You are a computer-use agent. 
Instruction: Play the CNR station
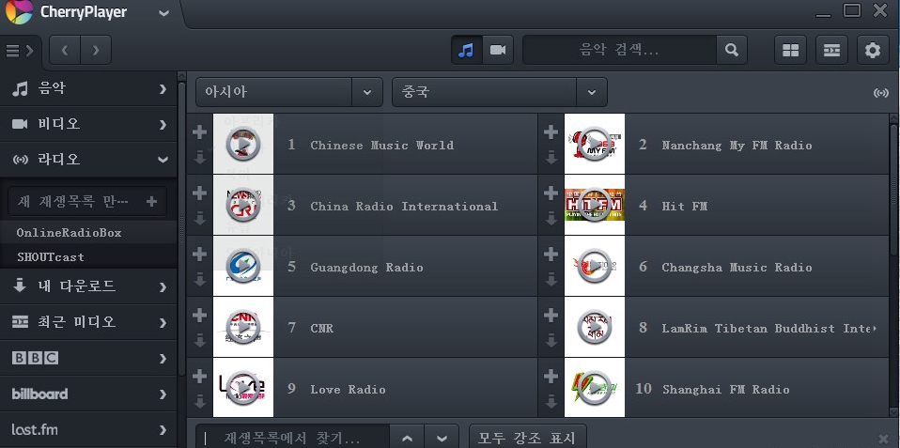click(243, 328)
